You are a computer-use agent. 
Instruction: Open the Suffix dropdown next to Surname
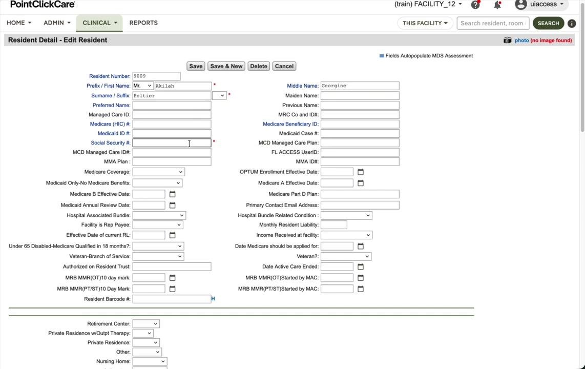[x=219, y=95]
